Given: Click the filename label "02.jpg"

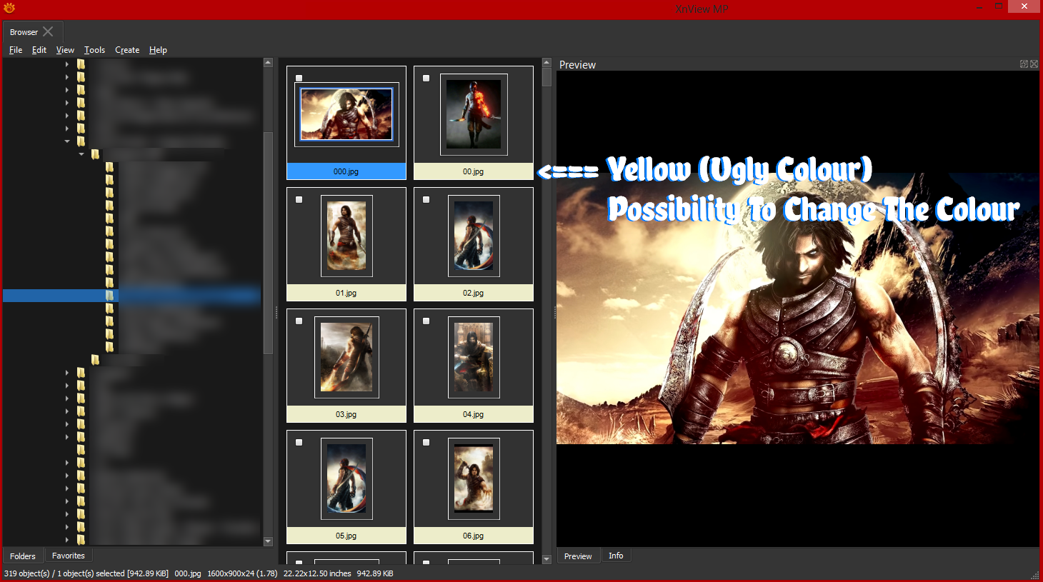Looking at the screenshot, I should point(473,293).
